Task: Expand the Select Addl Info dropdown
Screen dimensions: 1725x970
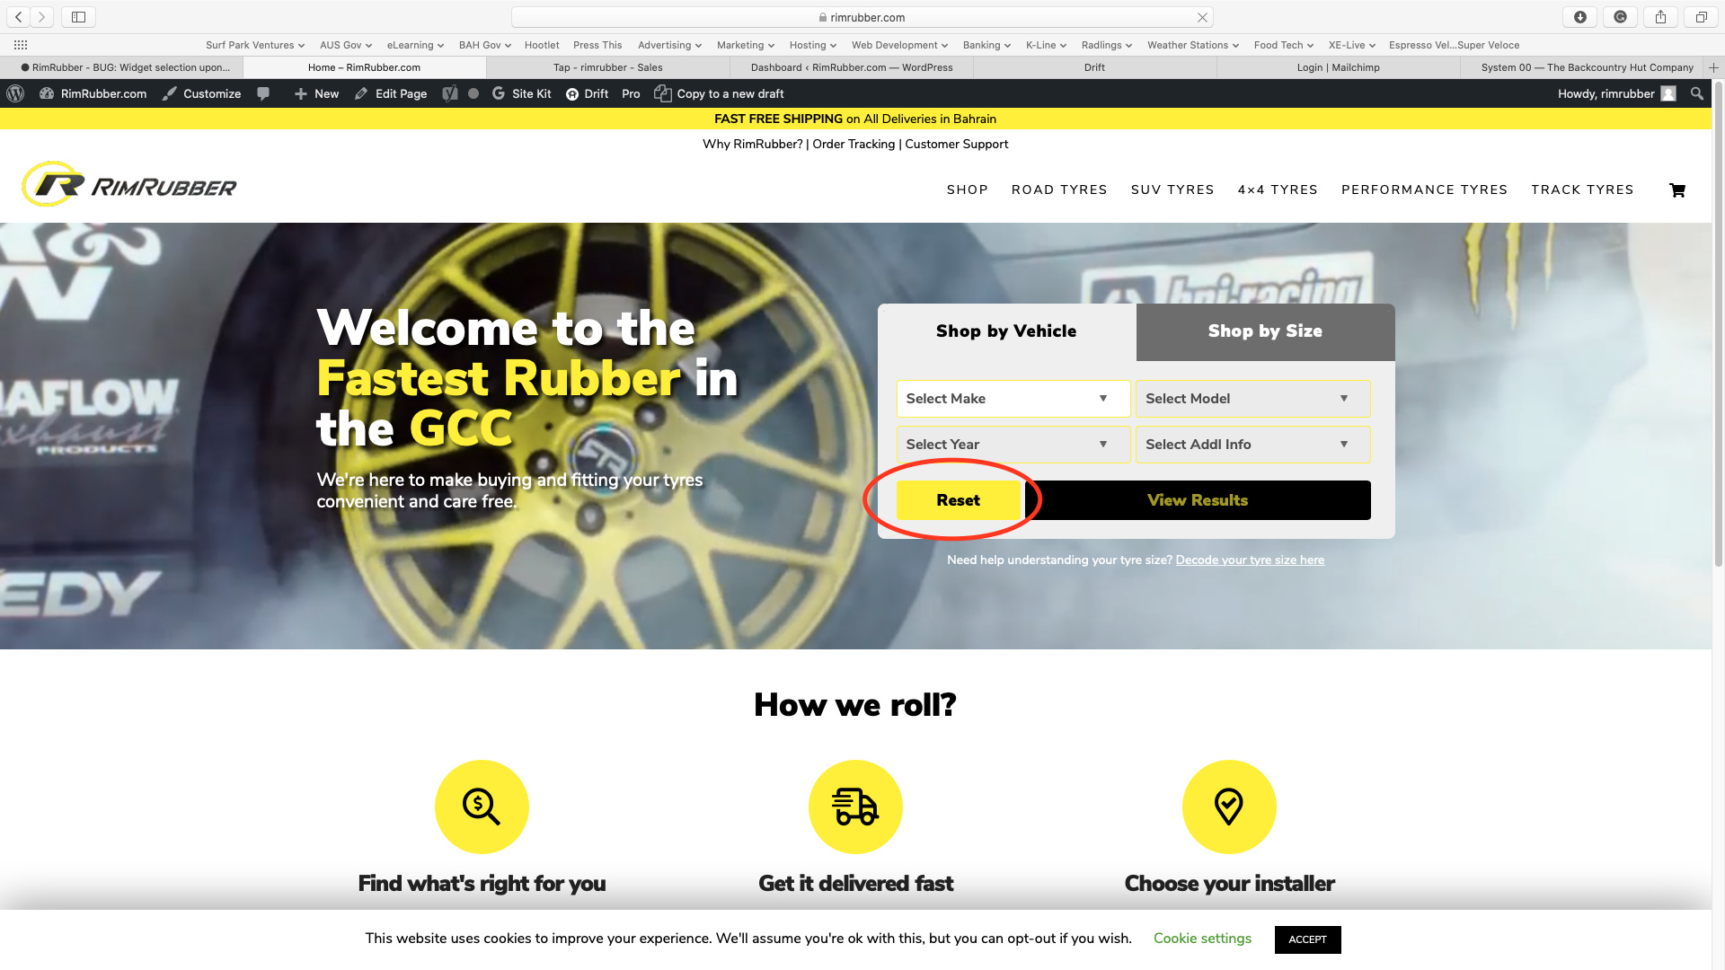Action: 1252,445
